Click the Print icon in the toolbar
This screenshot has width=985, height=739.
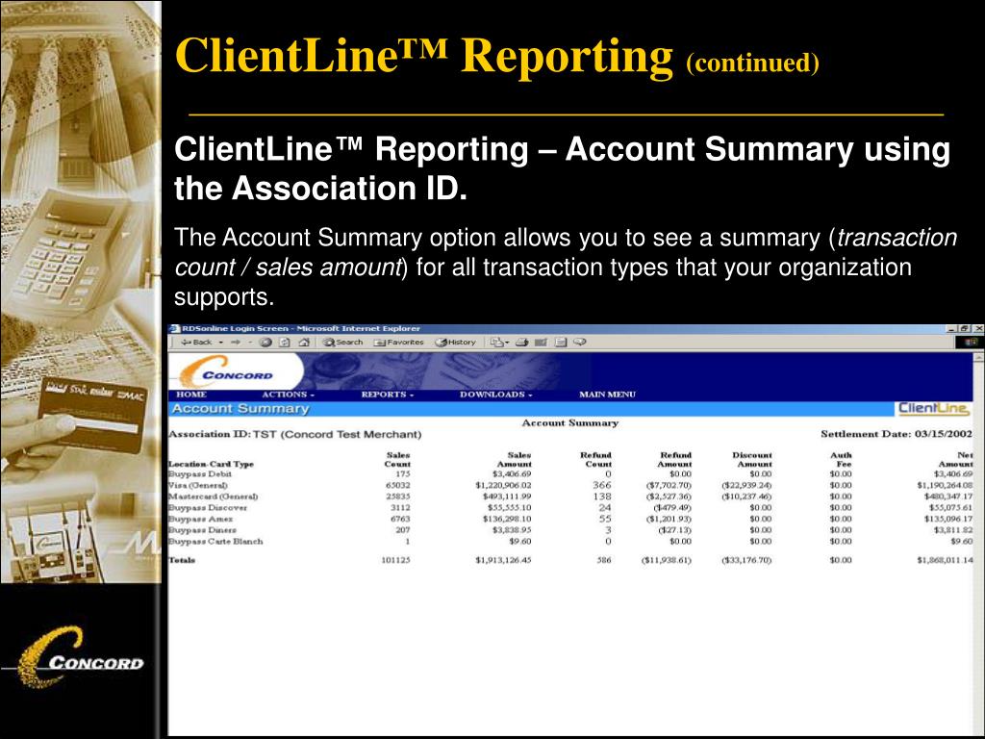(521, 342)
